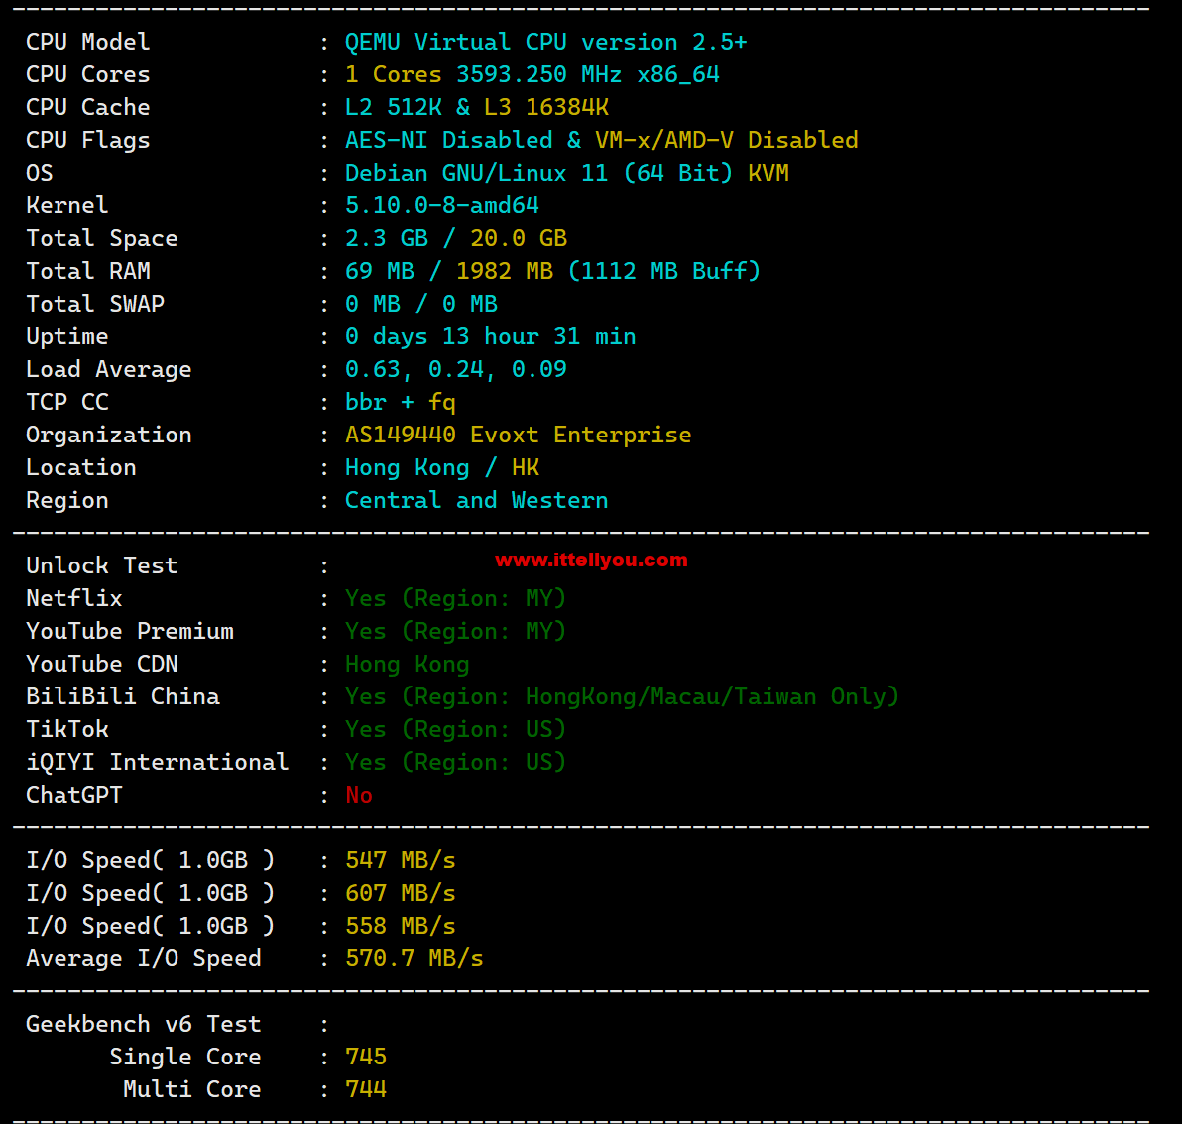Viewport: 1182px width, 1124px height.
Task: Click the Multi Core score 744
Action: (366, 1089)
